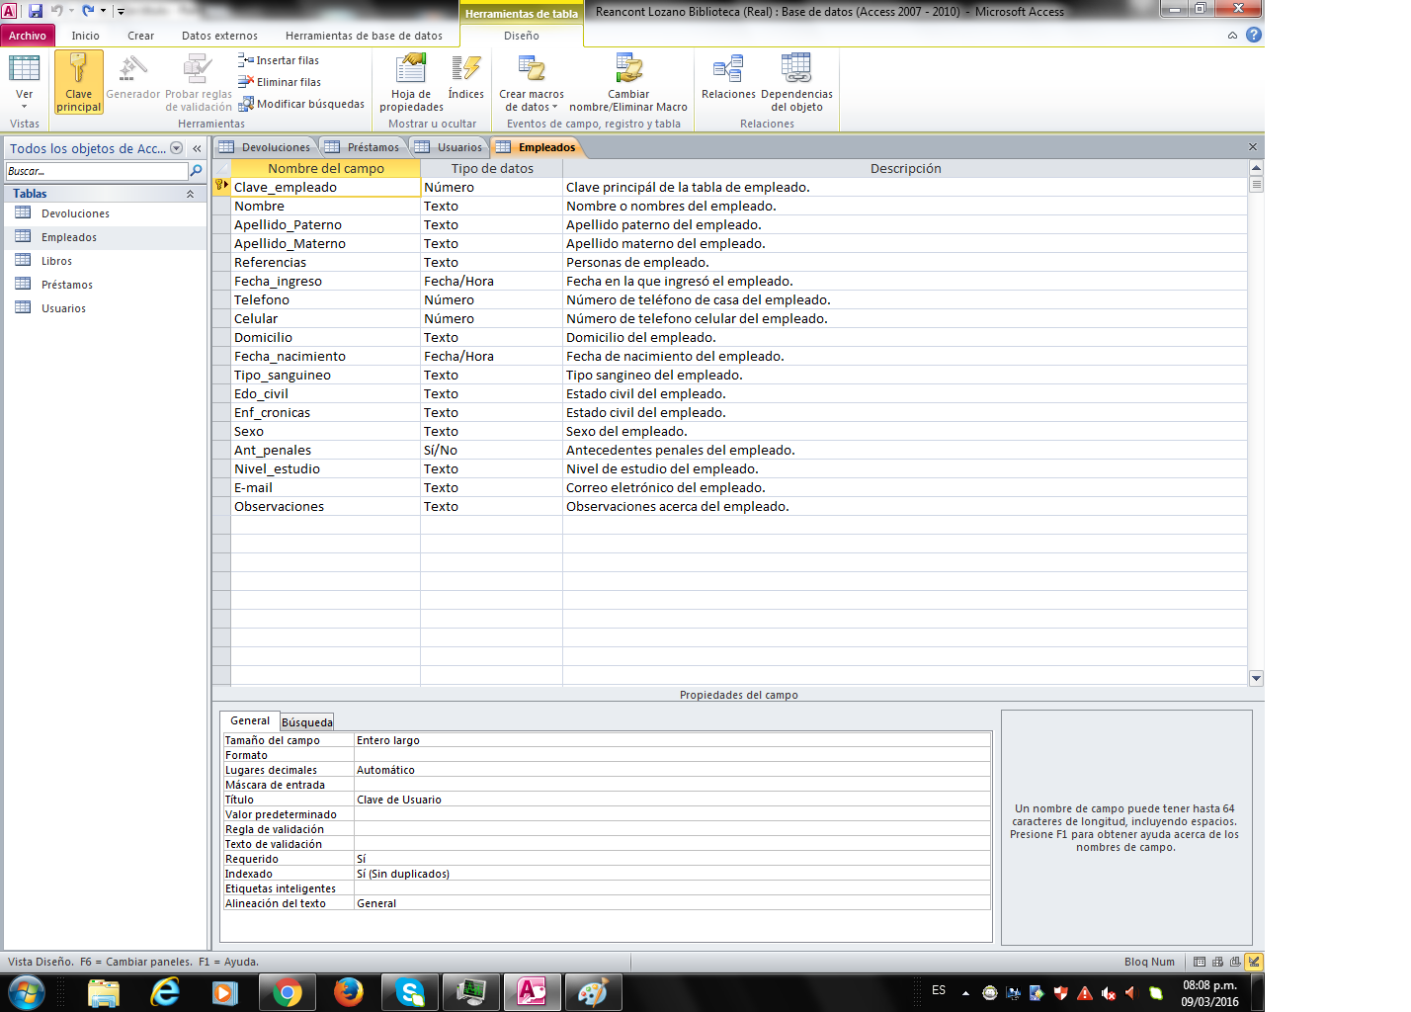Open the Datos externos ribbon tab

tap(219, 36)
